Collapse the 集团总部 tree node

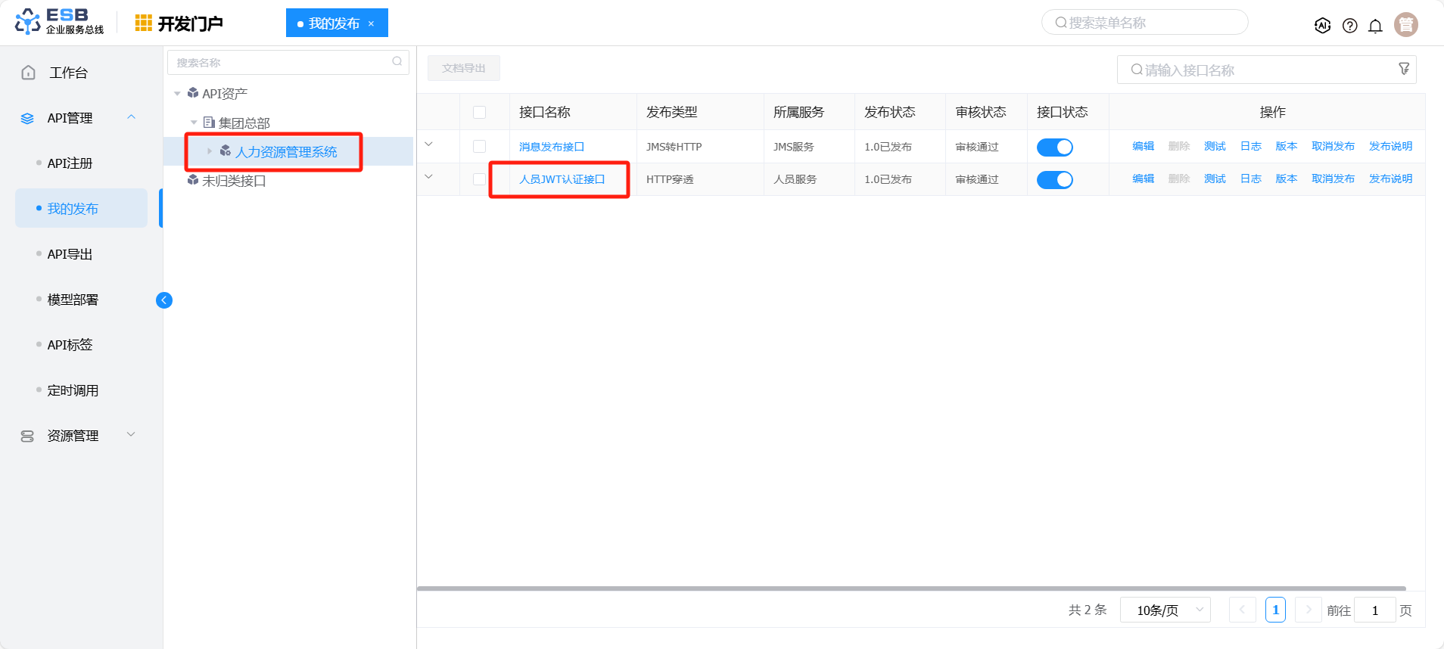(x=194, y=123)
